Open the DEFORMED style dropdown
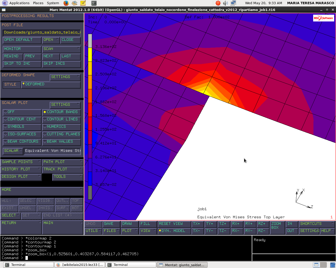This screenshot has height=268, width=336. click(x=51, y=85)
